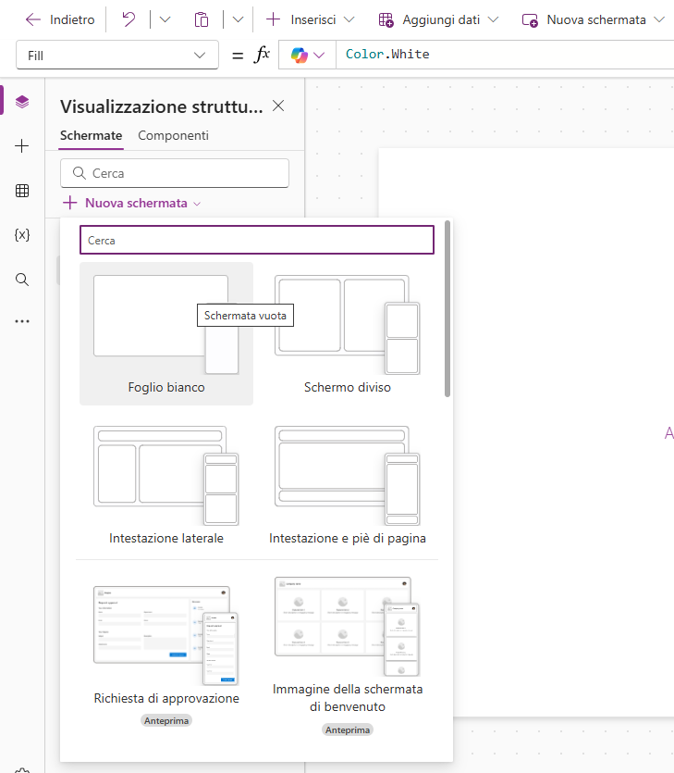
Task: Click the template list scrollbar
Action: [x=447, y=309]
